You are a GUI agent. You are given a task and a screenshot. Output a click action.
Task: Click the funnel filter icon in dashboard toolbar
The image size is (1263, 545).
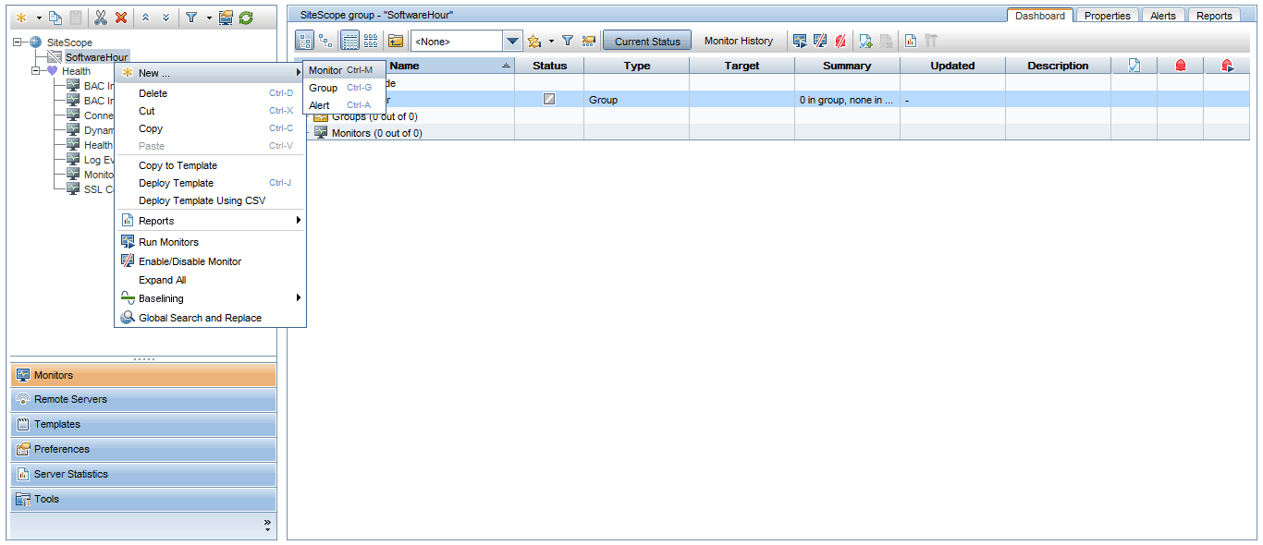568,41
